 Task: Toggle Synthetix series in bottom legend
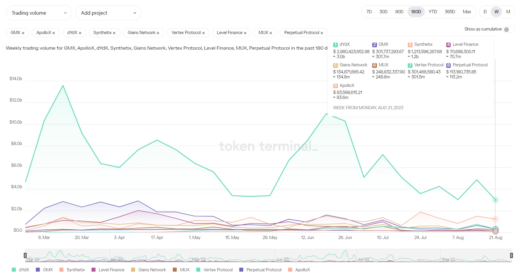click(72, 270)
